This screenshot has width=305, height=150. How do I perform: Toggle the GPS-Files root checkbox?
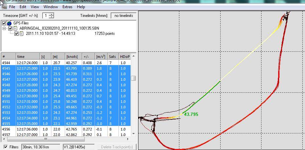click(x=4, y=23)
